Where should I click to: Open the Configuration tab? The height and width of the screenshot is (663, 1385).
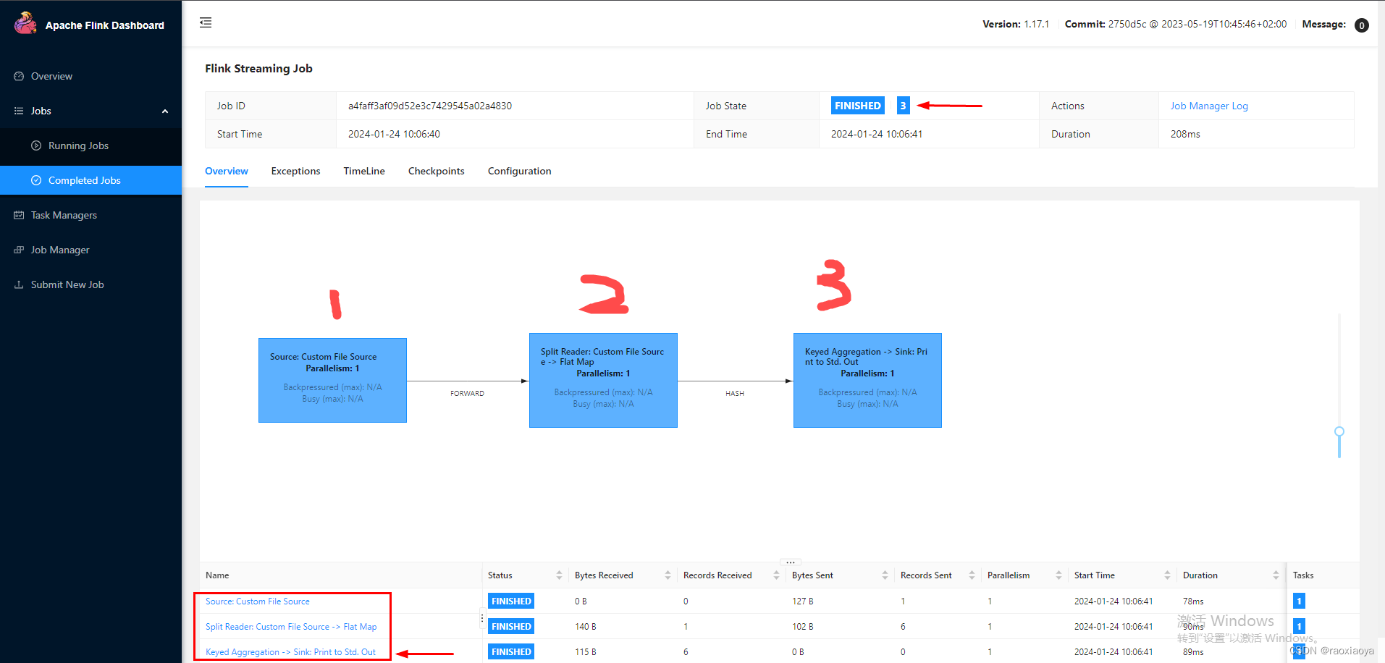520,171
